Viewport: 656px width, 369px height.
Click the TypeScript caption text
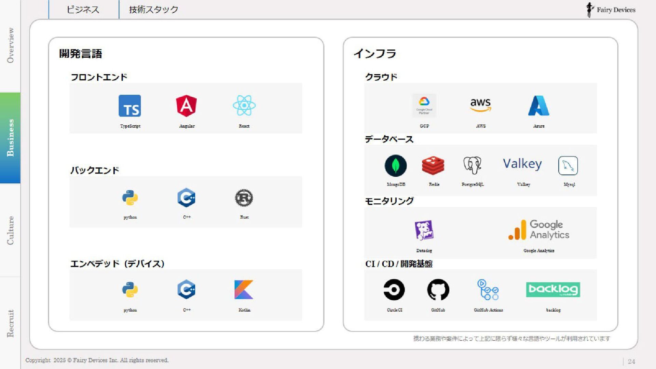(130, 126)
